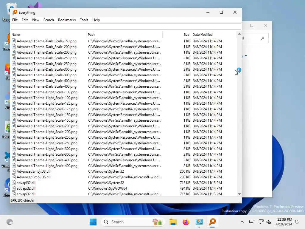Select Advanced.Theme-Dark_Scale-300.png in SystemResources row

coord(46,69)
